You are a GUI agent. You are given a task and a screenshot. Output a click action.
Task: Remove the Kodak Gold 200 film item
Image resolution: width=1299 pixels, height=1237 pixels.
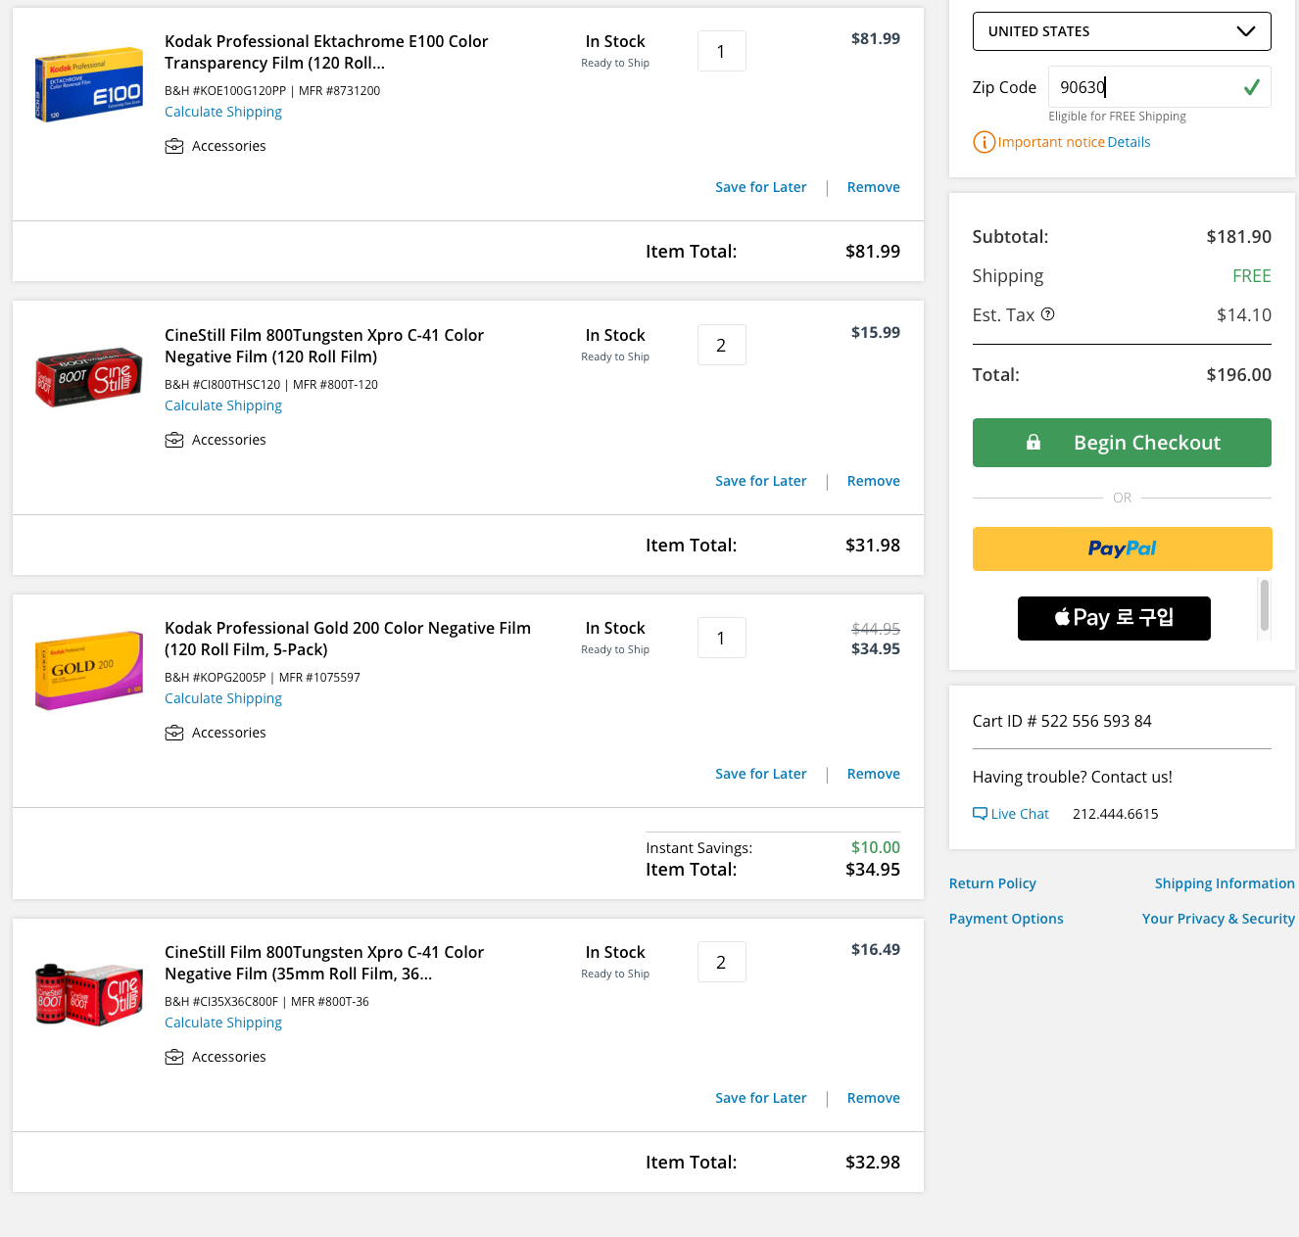tap(874, 774)
